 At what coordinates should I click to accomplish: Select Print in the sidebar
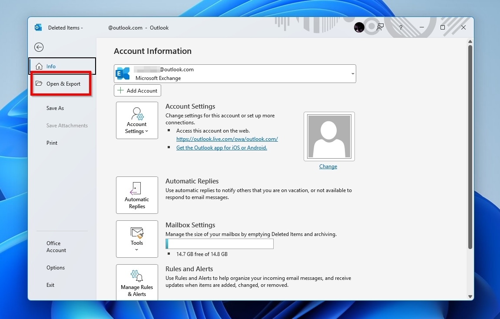click(x=52, y=143)
